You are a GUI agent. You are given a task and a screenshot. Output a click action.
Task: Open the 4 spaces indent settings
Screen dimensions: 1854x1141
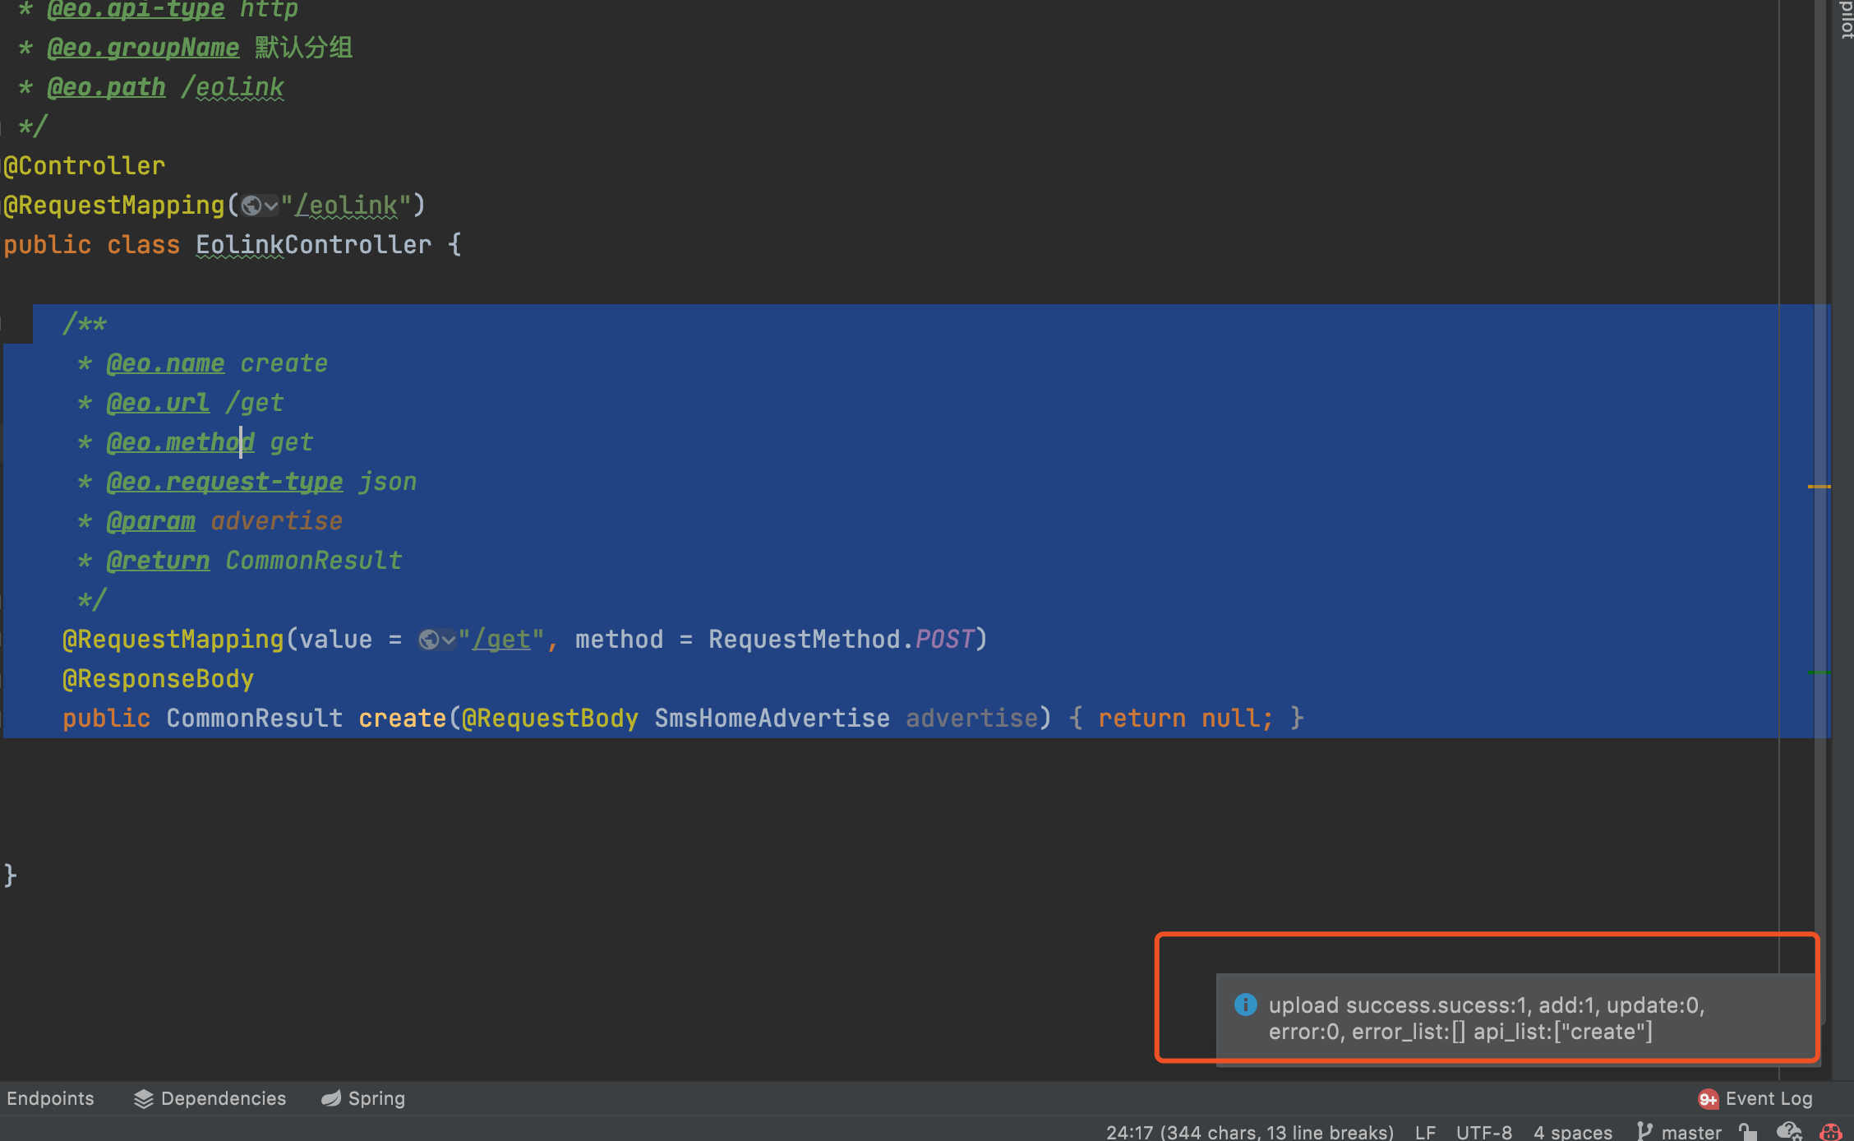point(1573,1132)
